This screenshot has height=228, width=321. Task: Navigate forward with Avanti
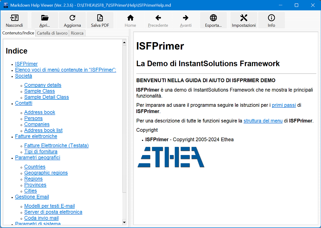pos(186,20)
